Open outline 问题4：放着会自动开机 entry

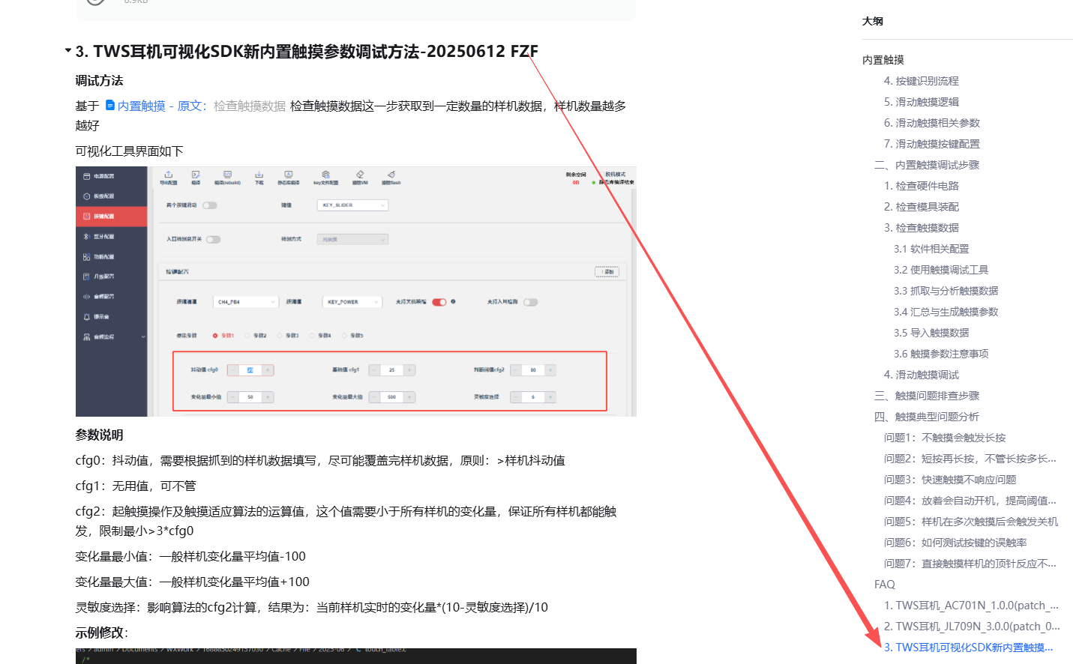pos(970,501)
